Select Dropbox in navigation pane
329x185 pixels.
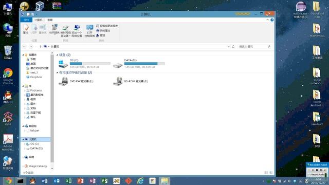click(x=34, y=77)
